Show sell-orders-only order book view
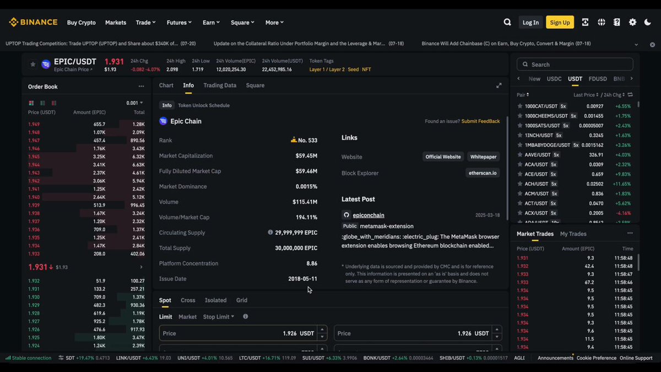661x372 pixels. pyautogui.click(x=54, y=103)
